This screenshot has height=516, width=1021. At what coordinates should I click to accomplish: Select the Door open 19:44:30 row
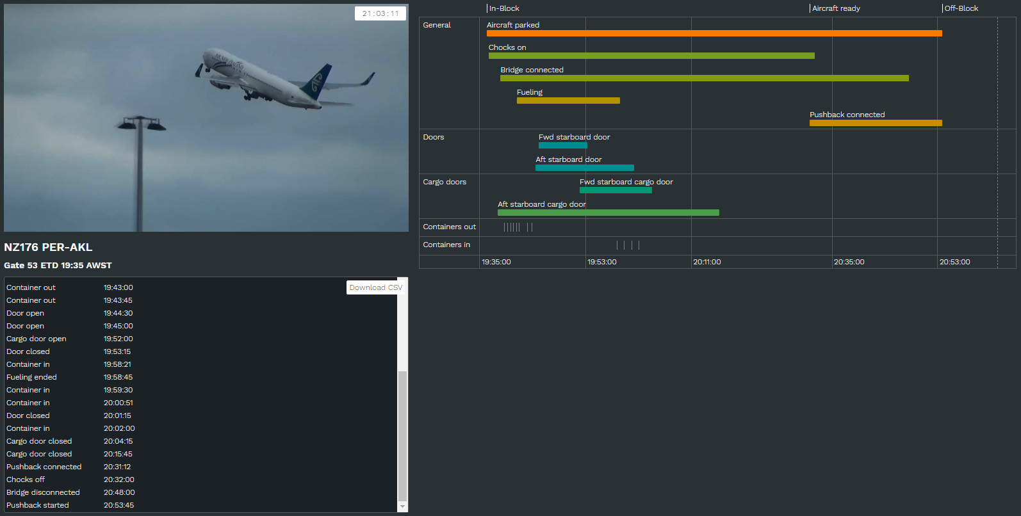(201, 313)
